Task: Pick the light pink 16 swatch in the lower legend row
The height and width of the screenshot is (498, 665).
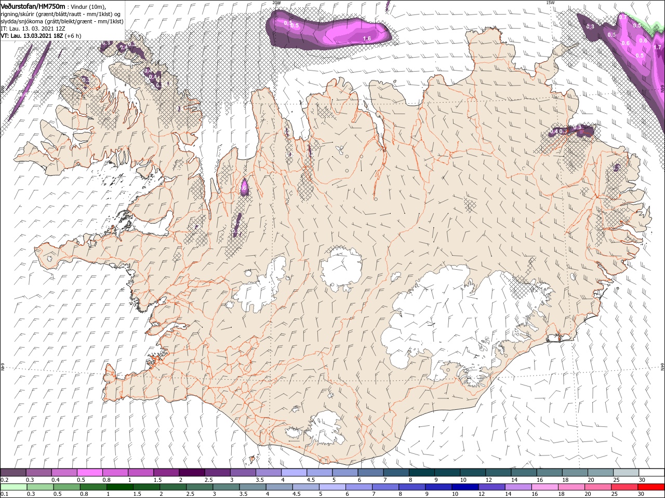Action: click(x=544, y=487)
